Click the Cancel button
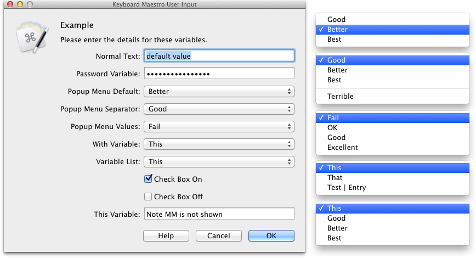Image resolution: width=476 pixels, height=258 pixels. [x=219, y=236]
